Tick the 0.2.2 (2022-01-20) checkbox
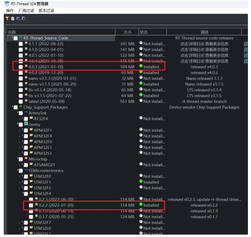Screen dimensions: 251x237 tap(31, 205)
